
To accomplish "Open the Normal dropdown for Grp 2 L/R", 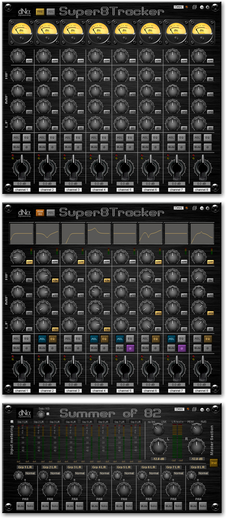I will click(55, 473).
